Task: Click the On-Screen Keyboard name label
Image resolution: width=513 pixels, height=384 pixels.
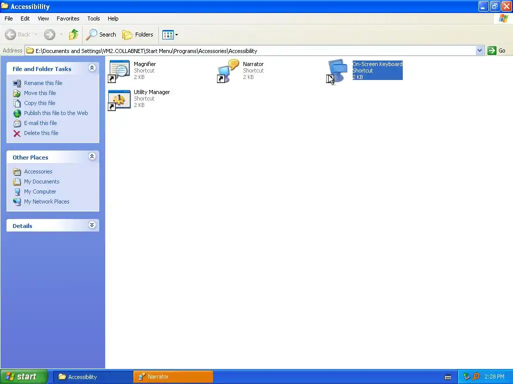Action: [x=378, y=64]
